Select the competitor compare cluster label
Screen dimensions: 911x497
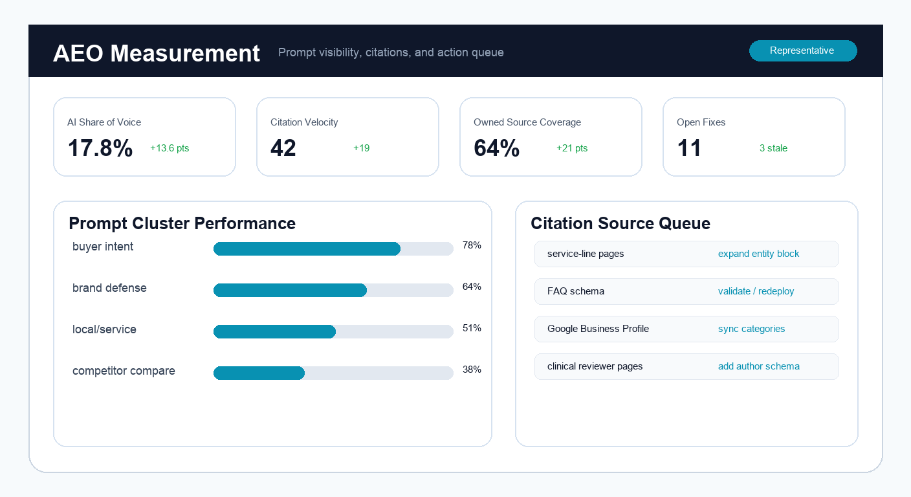click(124, 371)
